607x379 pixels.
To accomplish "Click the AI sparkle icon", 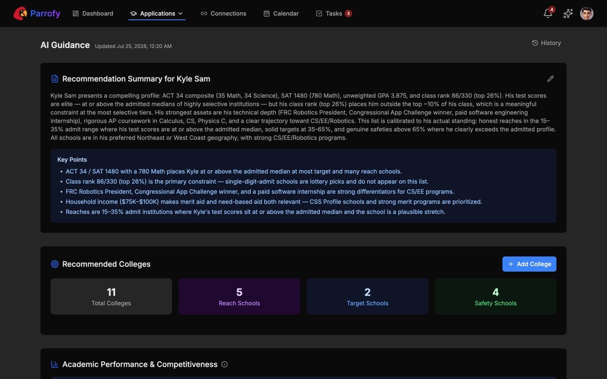I will click(568, 13).
